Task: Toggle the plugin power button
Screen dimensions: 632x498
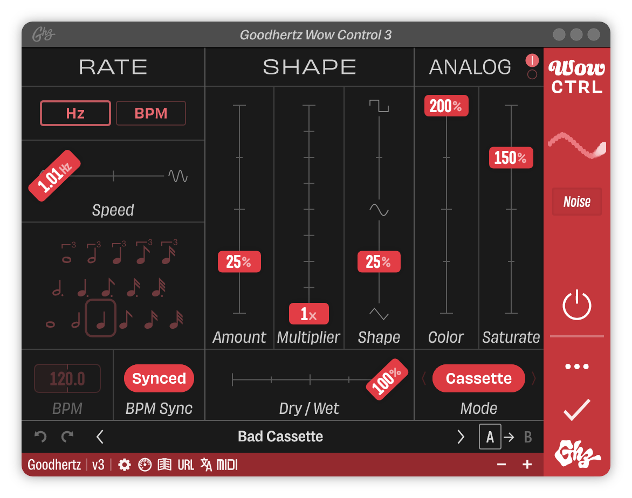Action: (576, 306)
